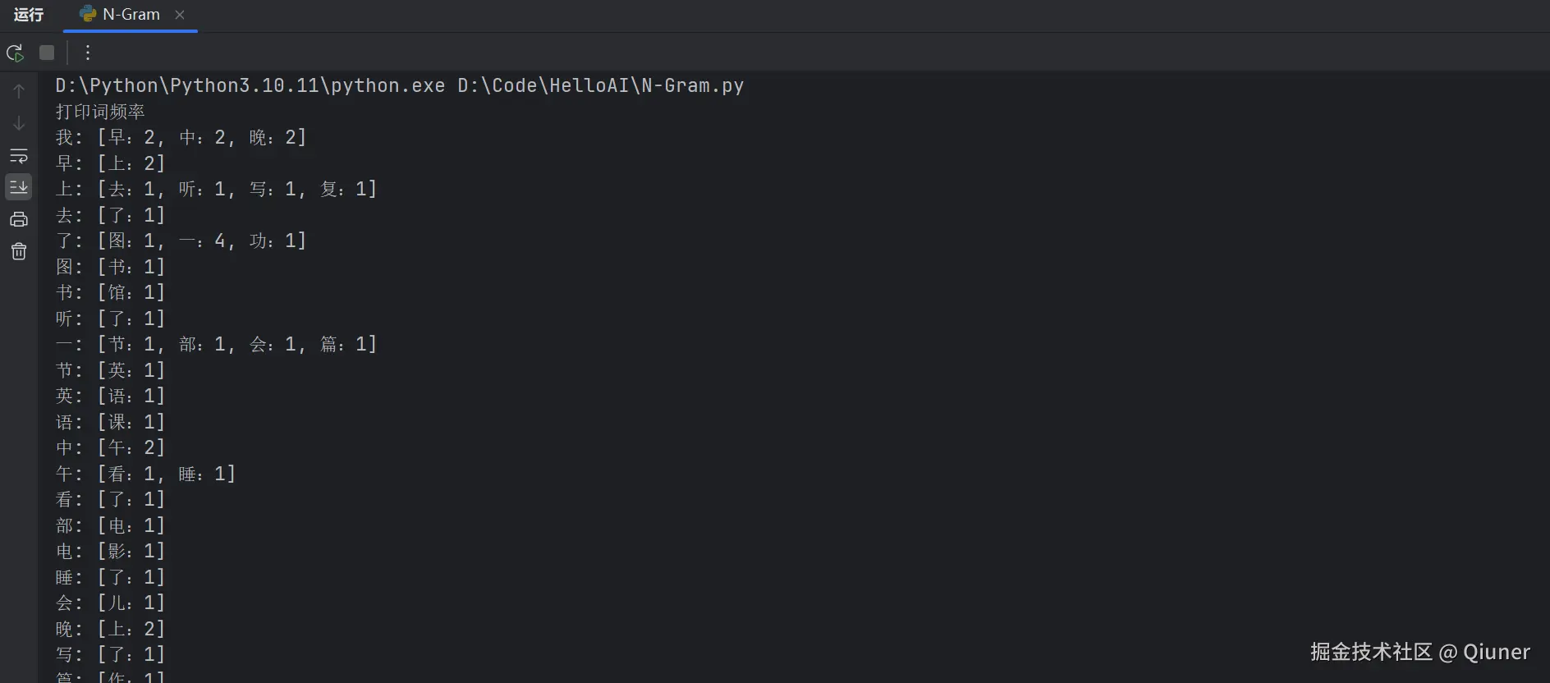Click the Python icon on N-Gram tab

point(87,14)
